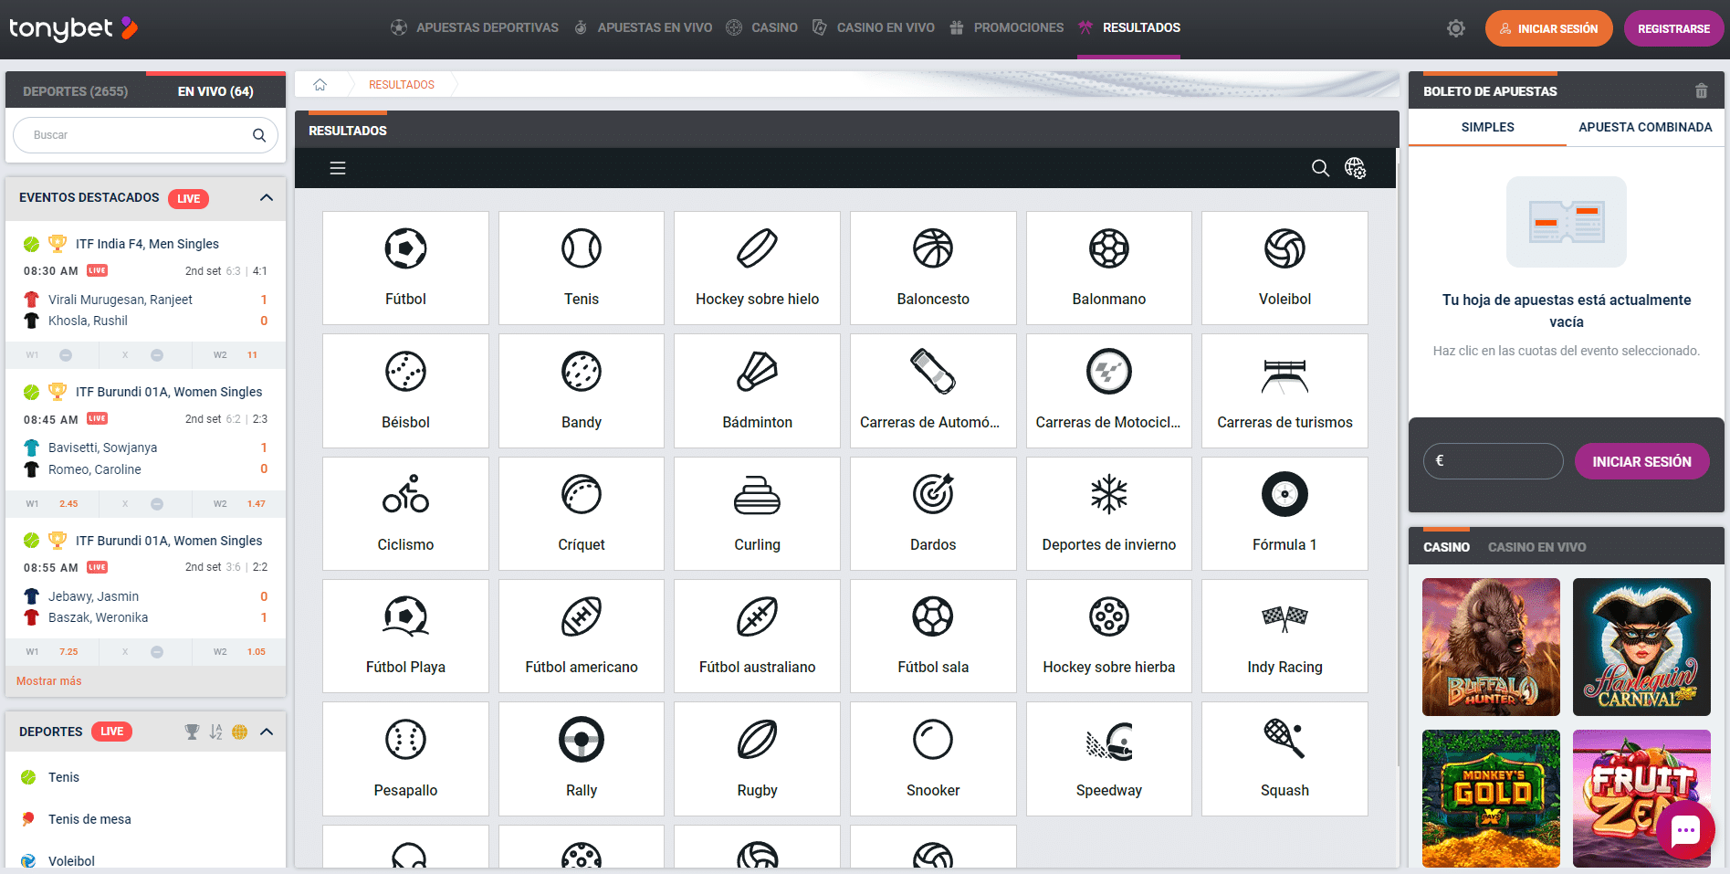Select the Fútbol sport tile
This screenshot has height=874, width=1730.
click(x=405, y=268)
